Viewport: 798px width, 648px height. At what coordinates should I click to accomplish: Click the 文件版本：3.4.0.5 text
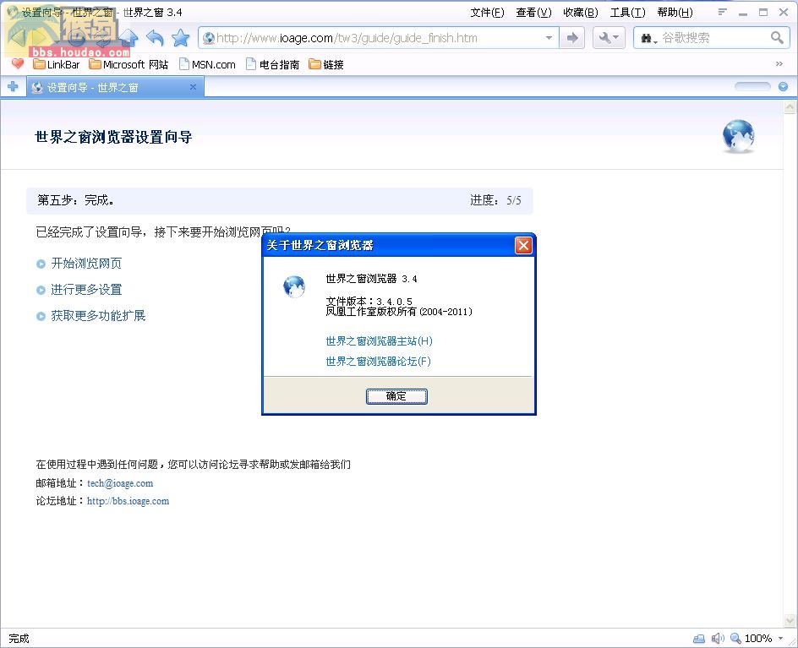(x=369, y=301)
